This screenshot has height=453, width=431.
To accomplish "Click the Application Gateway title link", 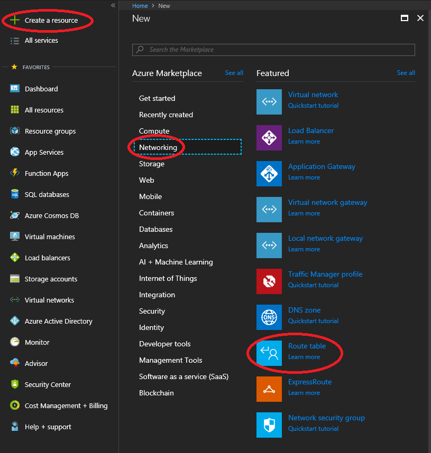I will coord(322,167).
